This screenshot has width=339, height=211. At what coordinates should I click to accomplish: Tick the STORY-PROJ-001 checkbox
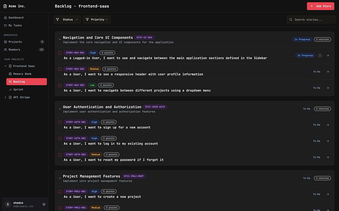point(60,192)
